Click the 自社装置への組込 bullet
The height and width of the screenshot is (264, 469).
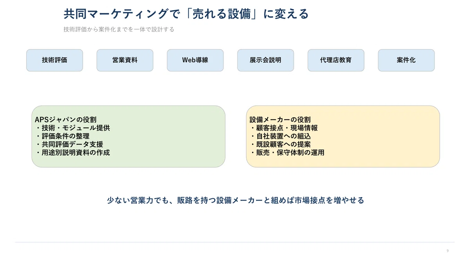pos(280,136)
